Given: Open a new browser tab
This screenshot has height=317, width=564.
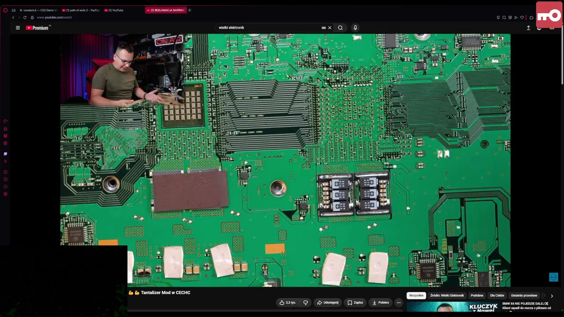Looking at the screenshot, I should (189, 10).
